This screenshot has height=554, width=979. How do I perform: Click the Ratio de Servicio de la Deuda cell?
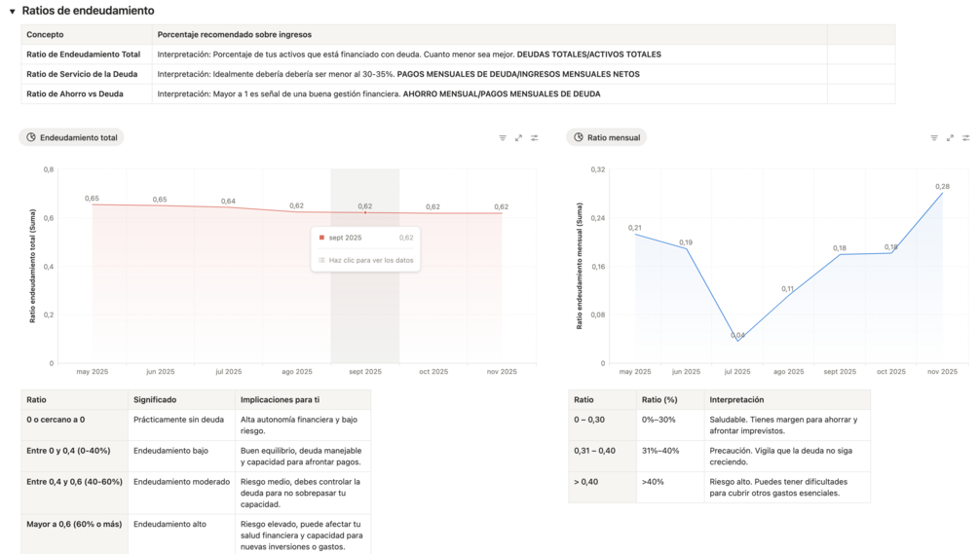click(x=82, y=74)
